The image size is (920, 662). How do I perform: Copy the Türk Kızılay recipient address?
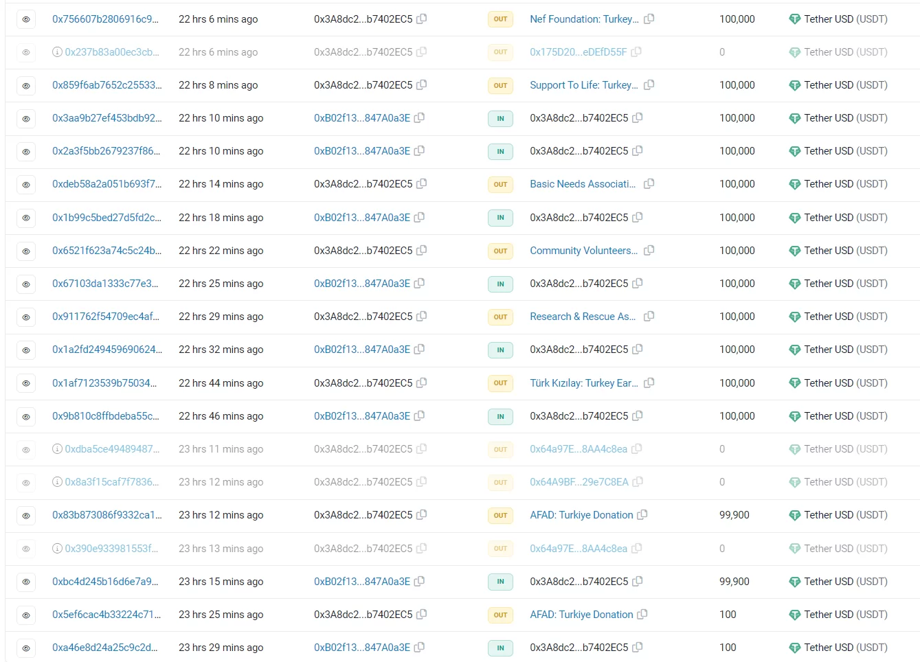pos(649,383)
